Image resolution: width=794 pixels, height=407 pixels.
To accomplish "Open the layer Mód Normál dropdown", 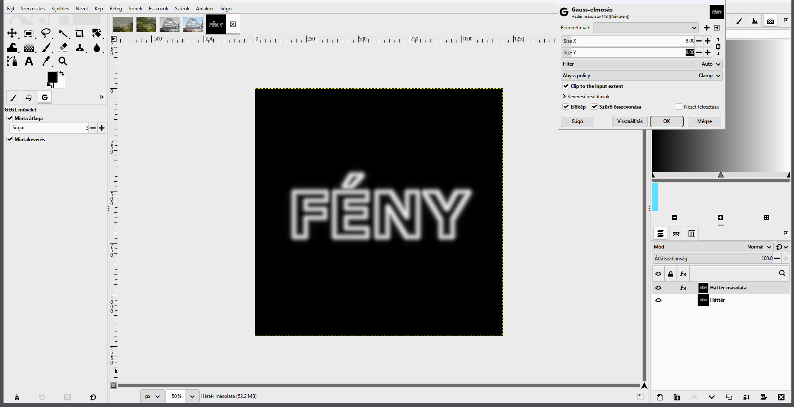I will point(713,247).
